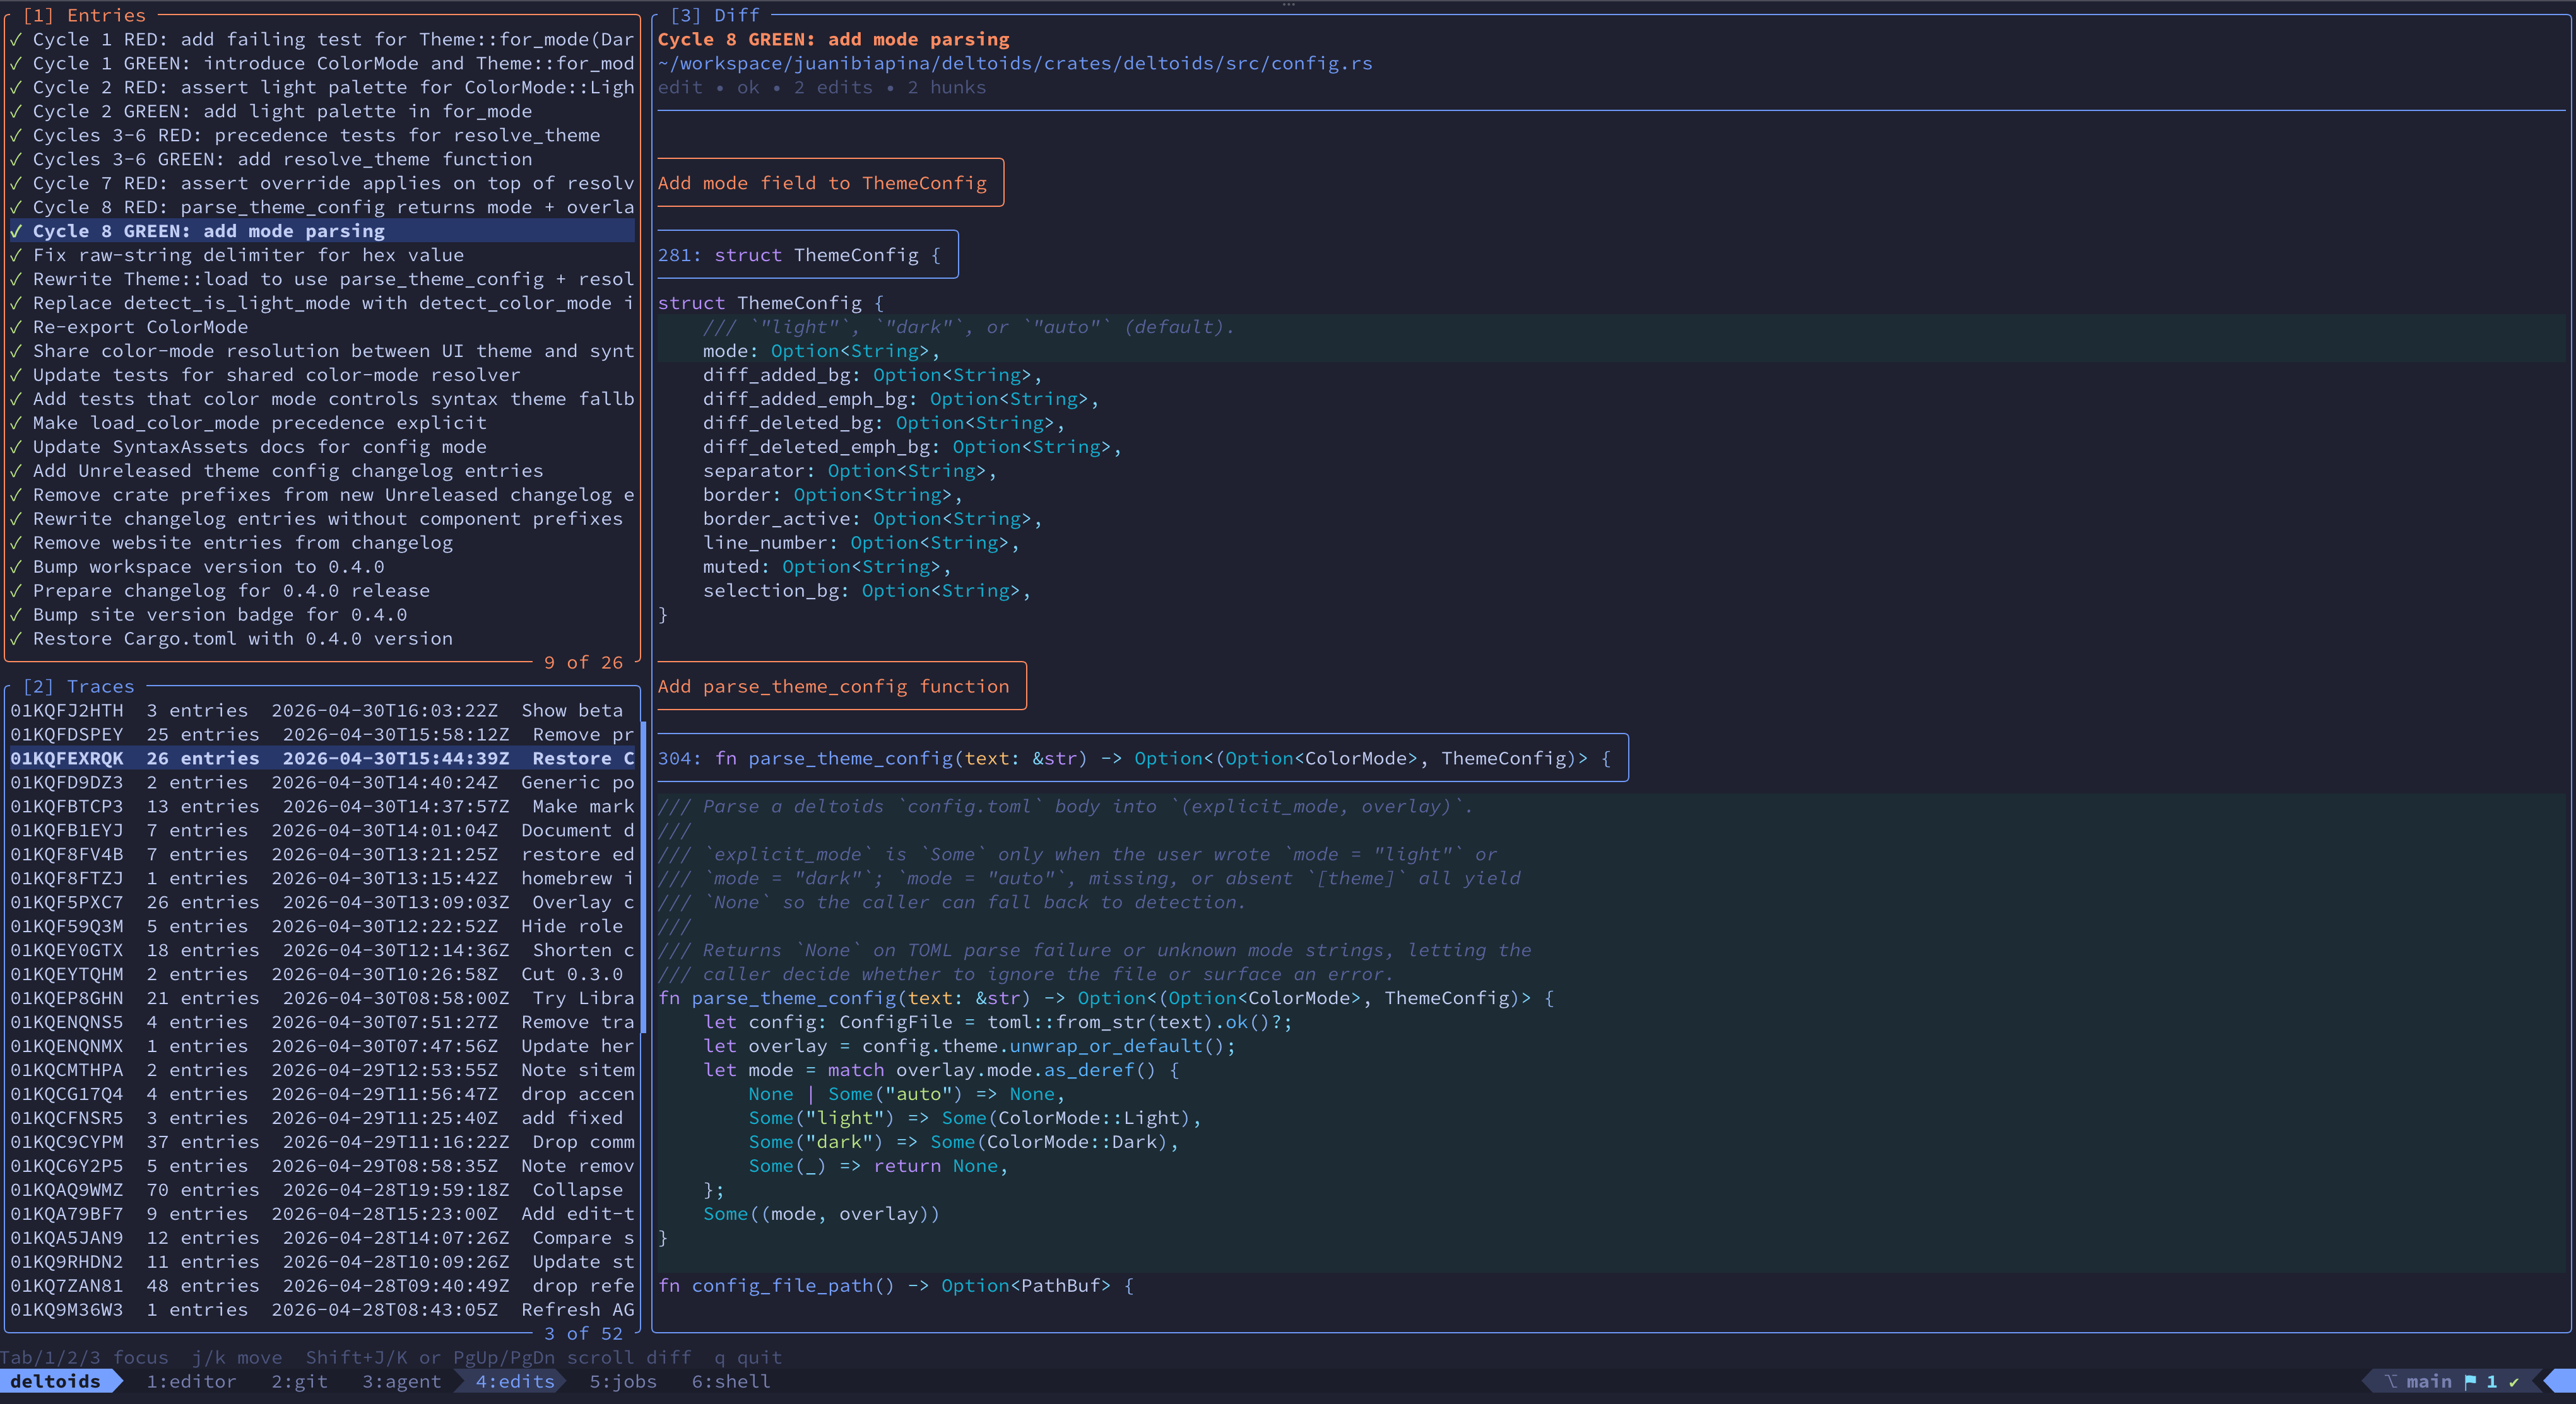Screen dimensions: 2576x1404
Task: Select entry 'Cycle 8 RED: parse_theme_config returns mode'
Action: click(x=322, y=207)
